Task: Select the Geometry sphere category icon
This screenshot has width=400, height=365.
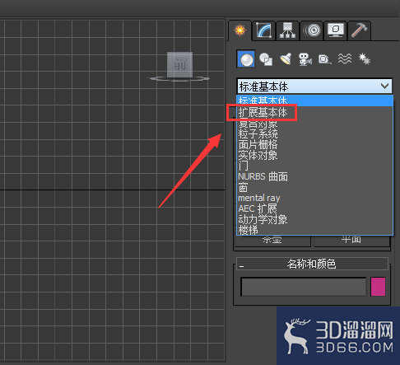Action: 246,58
